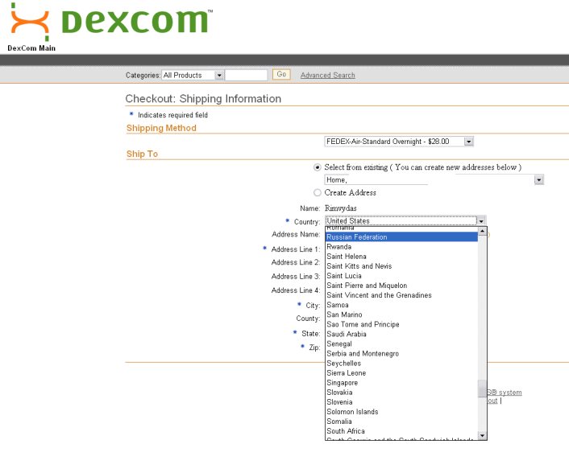Select San Marino from country list
Screen dimensions: 569x473
pyautogui.click(x=344, y=315)
